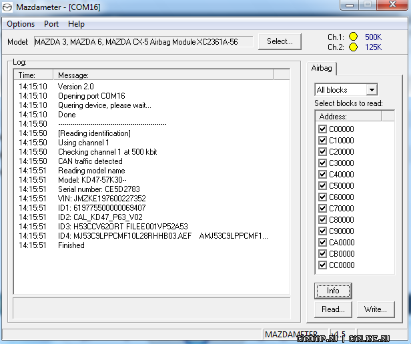Select the 'VIN: JMZKE197600227352' log row
This screenshot has width=411, height=344.
(151, 199)
